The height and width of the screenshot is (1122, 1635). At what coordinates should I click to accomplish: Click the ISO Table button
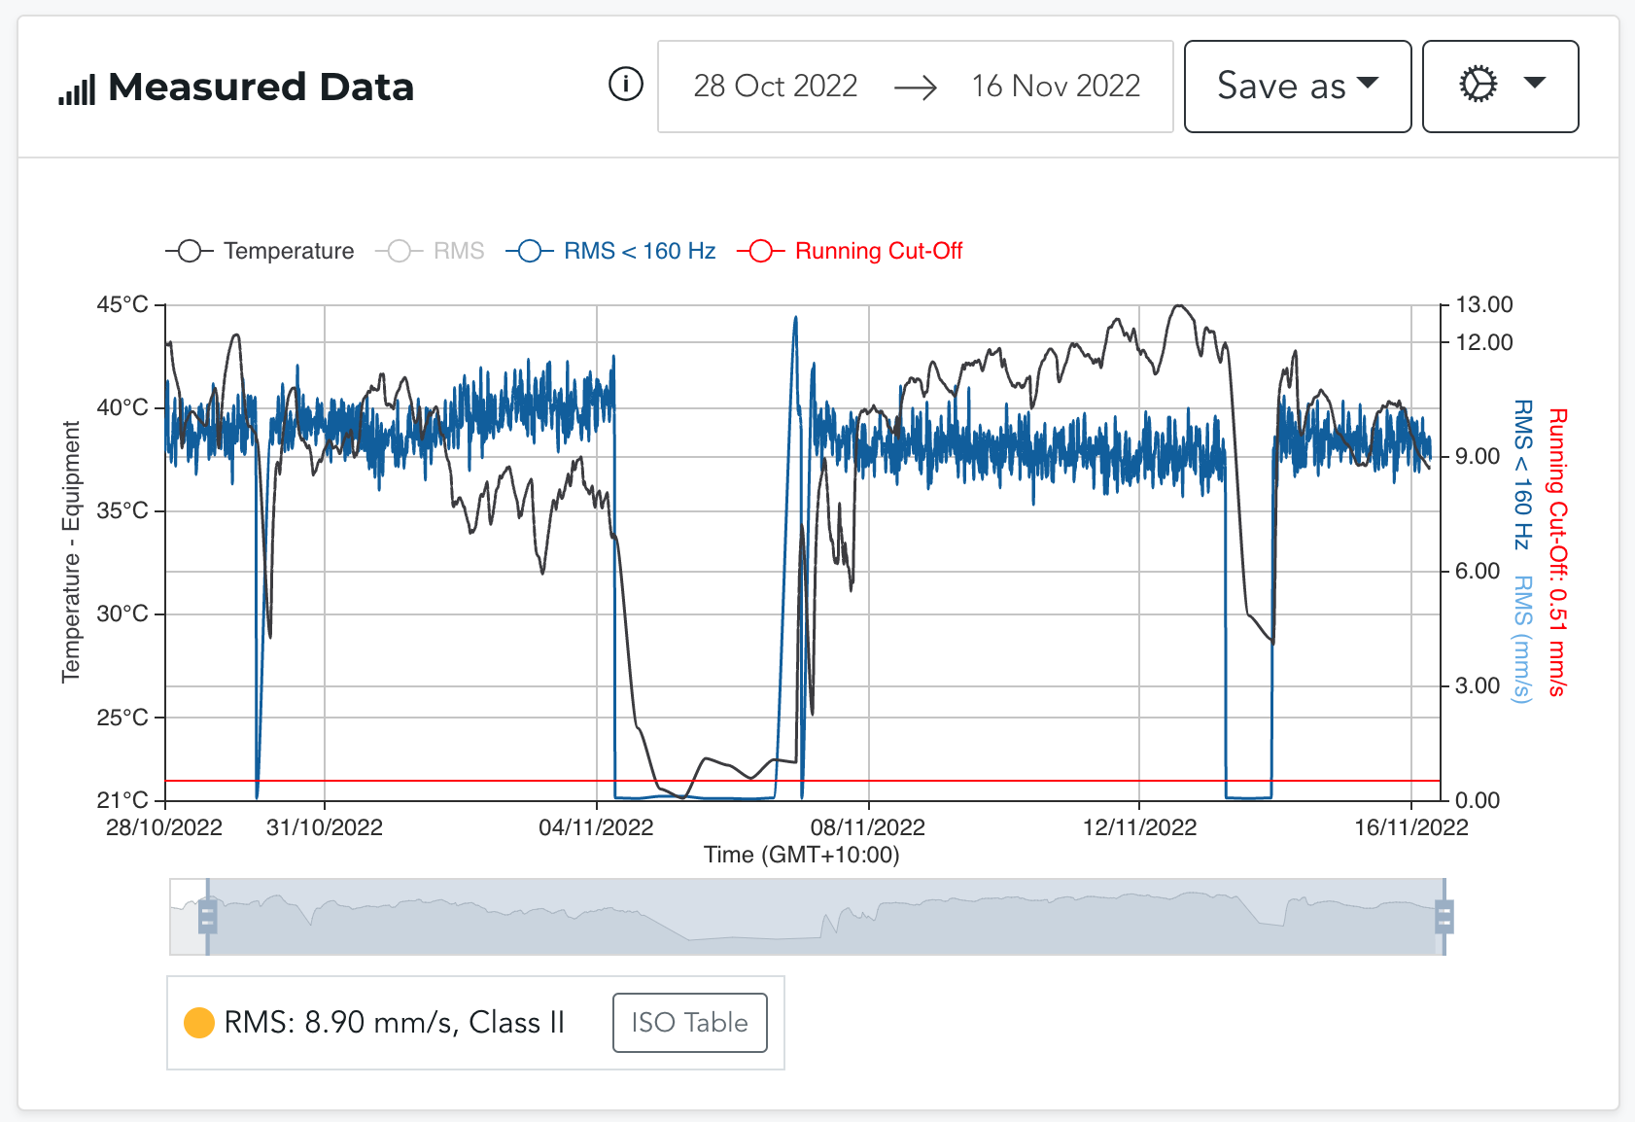pyautogui.click(x=689, y=1022)
